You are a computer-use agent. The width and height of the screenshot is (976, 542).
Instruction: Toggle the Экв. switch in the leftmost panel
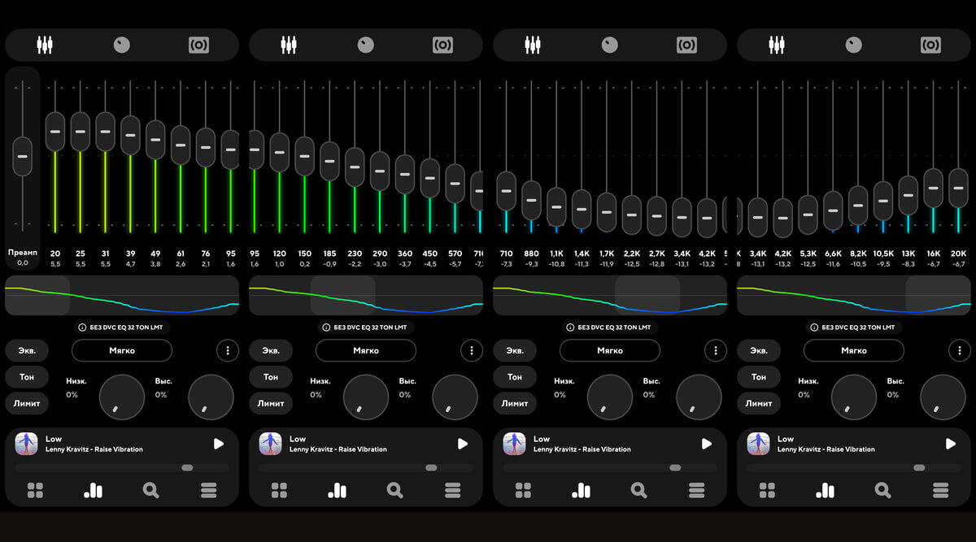pyautogui.click(x=27, y=351)
